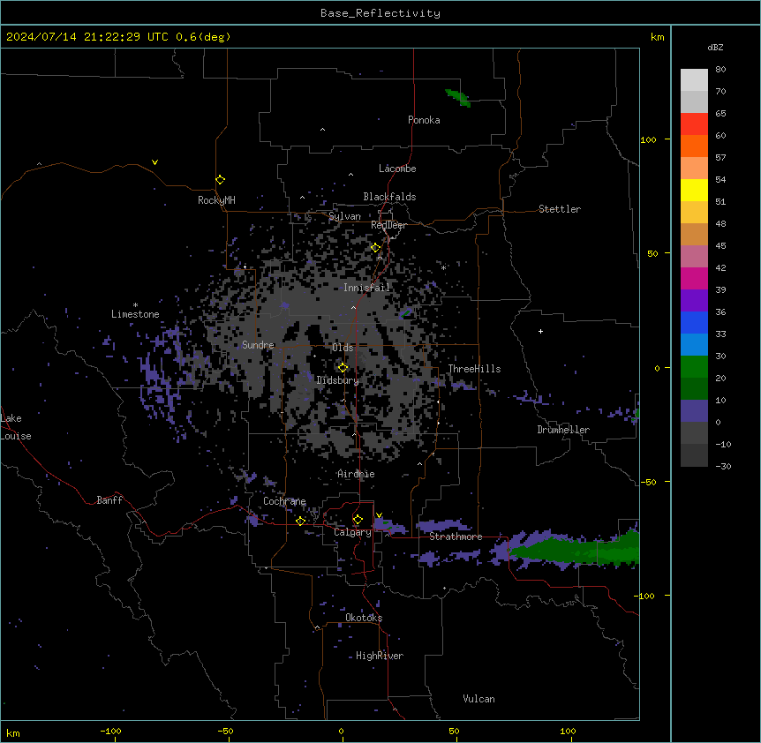Image resolution: width=761 pixels, height=743 pixels.
Task: Click the yellow marker above Calgary label
Action: tap(358, 520)
